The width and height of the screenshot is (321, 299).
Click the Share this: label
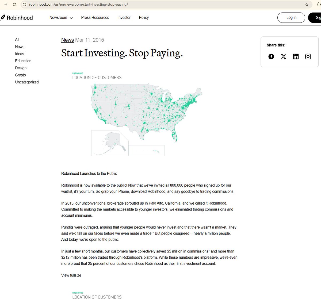pyautogui.click(x=276, y=45)
